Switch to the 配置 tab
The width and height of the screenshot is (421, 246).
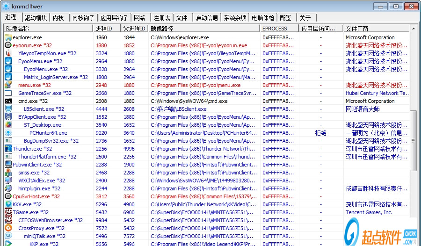tap(285, 18)
